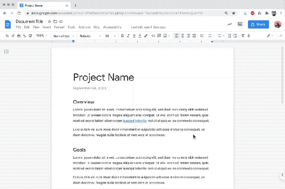The image size is (285, 189).
Task: Star the document with the star icon
Action: pos(49,21)
